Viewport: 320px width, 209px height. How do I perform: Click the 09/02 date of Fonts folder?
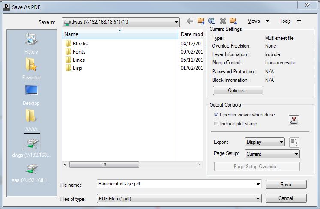coord(192,52)
